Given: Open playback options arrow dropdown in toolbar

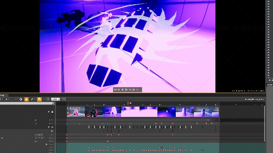Looking at the screenshot, I should [9, 99].
